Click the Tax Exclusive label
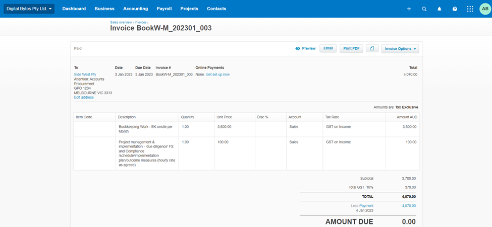The image size is (492, 227). point(406,107)
